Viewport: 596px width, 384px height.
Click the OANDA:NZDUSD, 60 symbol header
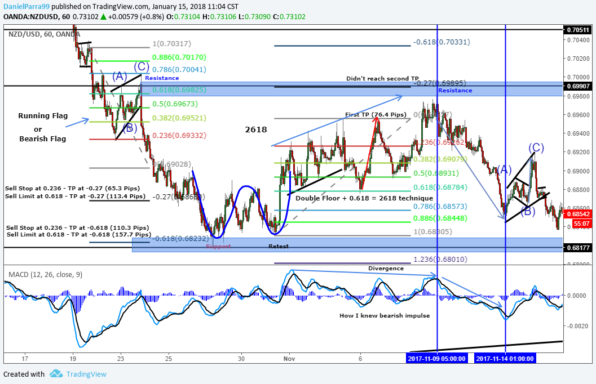(x=37, y=17)
